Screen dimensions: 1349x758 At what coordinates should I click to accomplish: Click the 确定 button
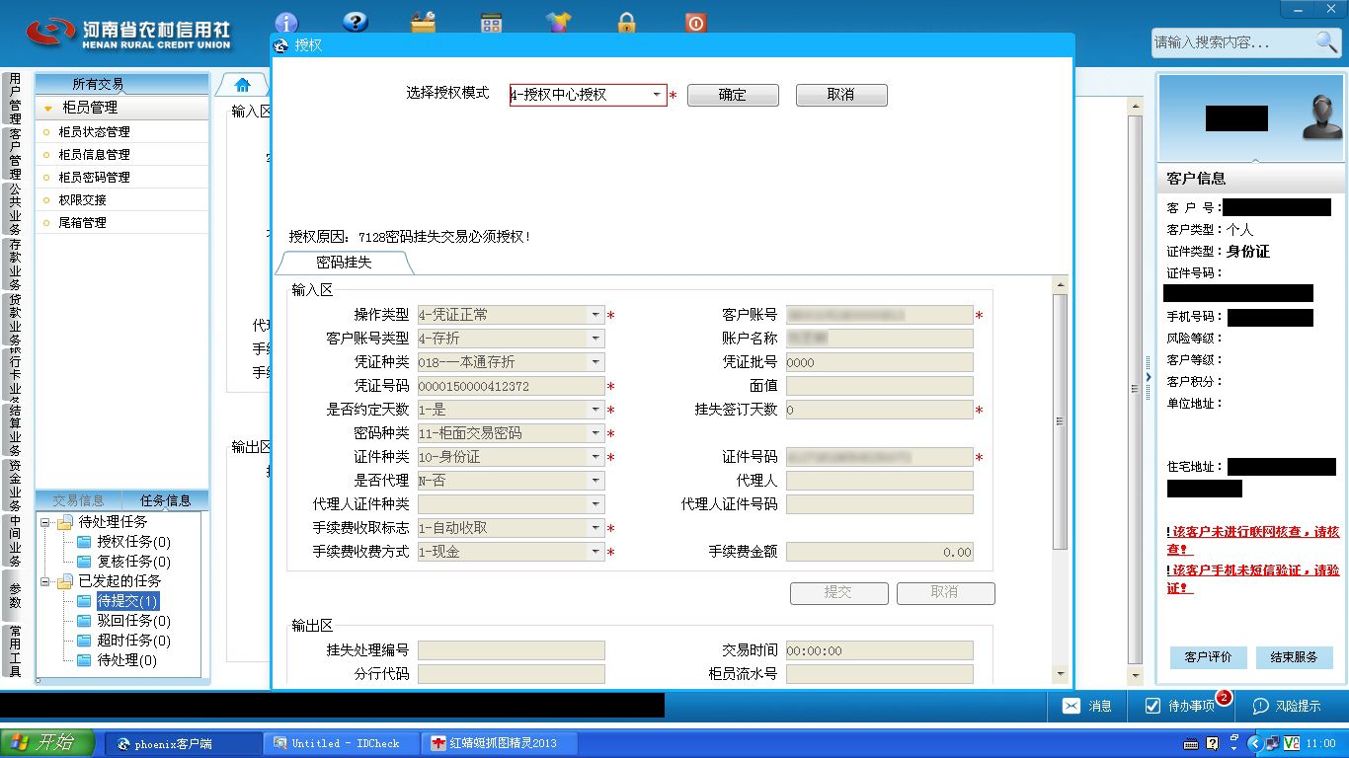tap(733, 95)
